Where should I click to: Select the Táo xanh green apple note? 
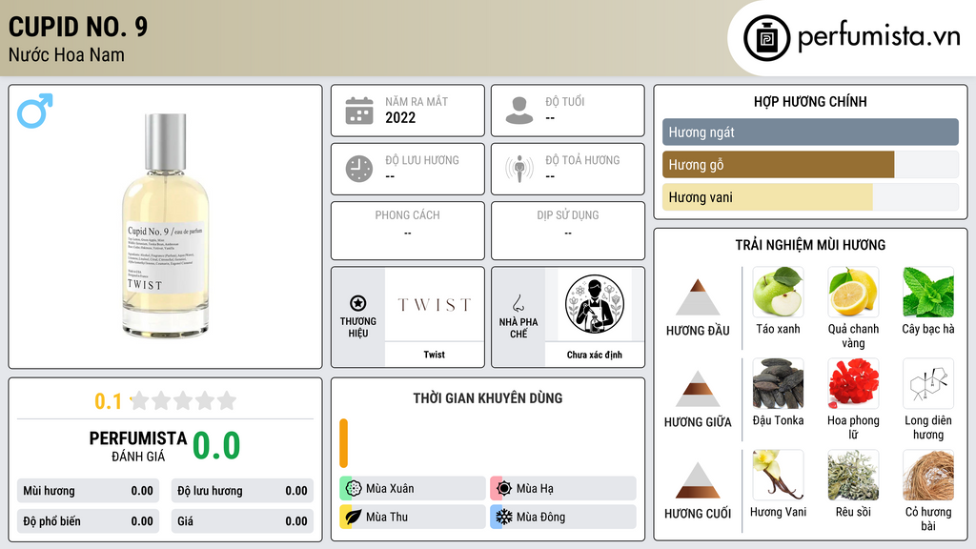pos(778,292)
